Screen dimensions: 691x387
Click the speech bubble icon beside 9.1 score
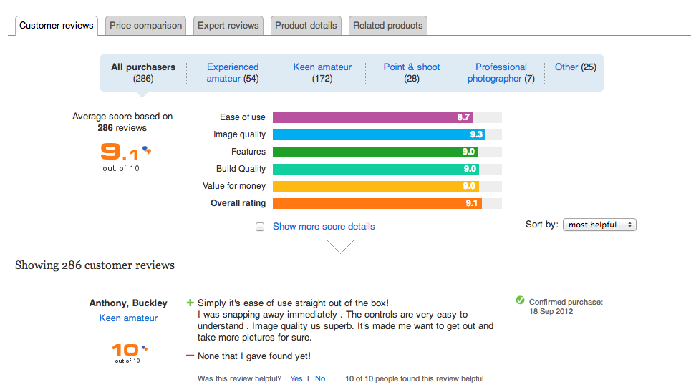point(147,150)
